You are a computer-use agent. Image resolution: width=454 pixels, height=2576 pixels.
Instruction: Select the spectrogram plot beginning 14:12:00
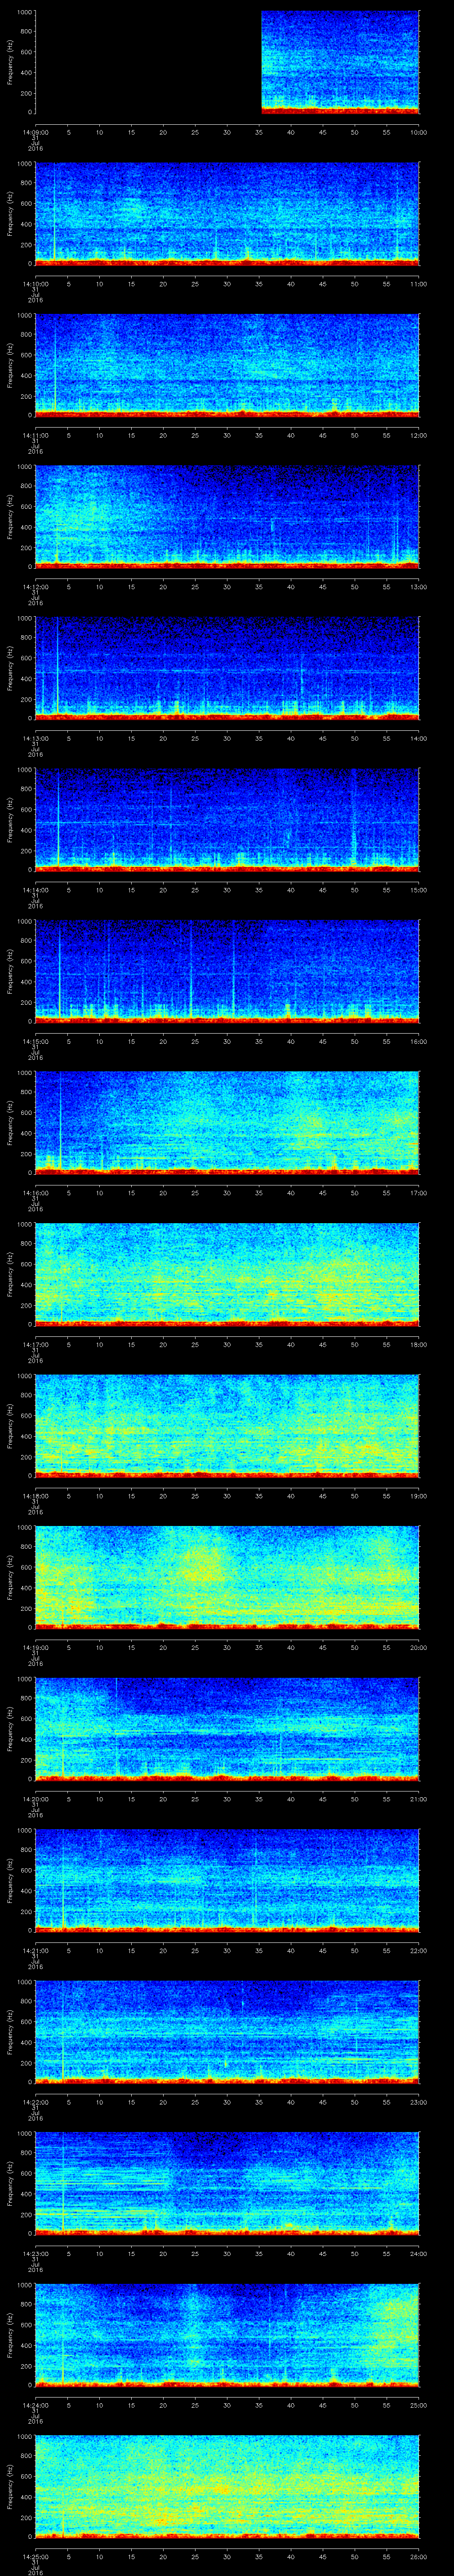[227, 516]
